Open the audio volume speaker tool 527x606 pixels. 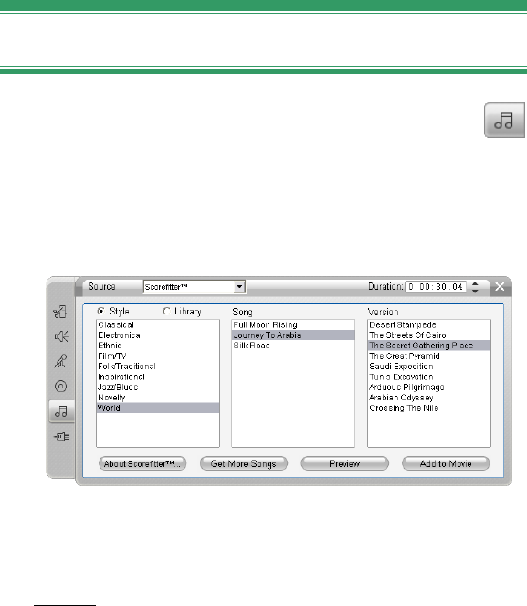tap(61, 336)
